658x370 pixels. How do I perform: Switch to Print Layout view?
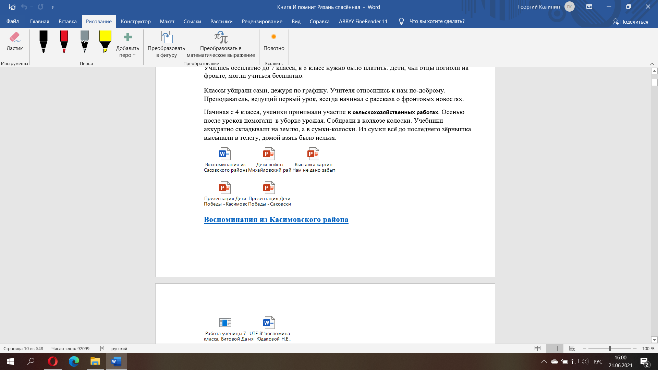tap(555, 348)
